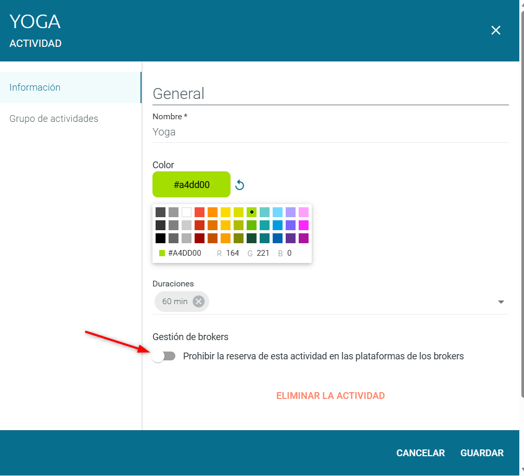Remove the 60 min duration chip
The image size is (524, 476).
198,302
